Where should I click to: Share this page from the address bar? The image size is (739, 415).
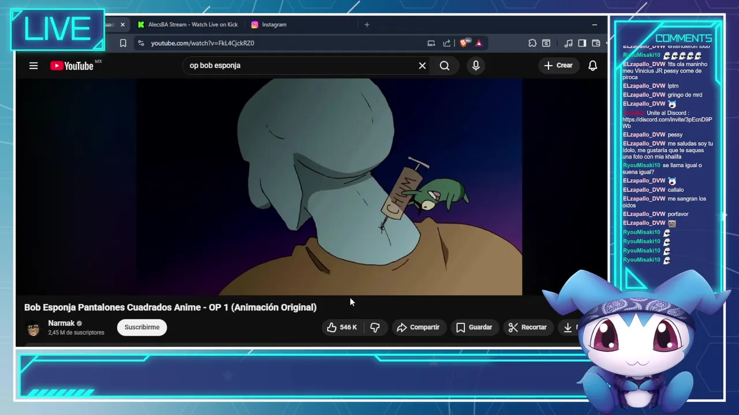point(447,43)
